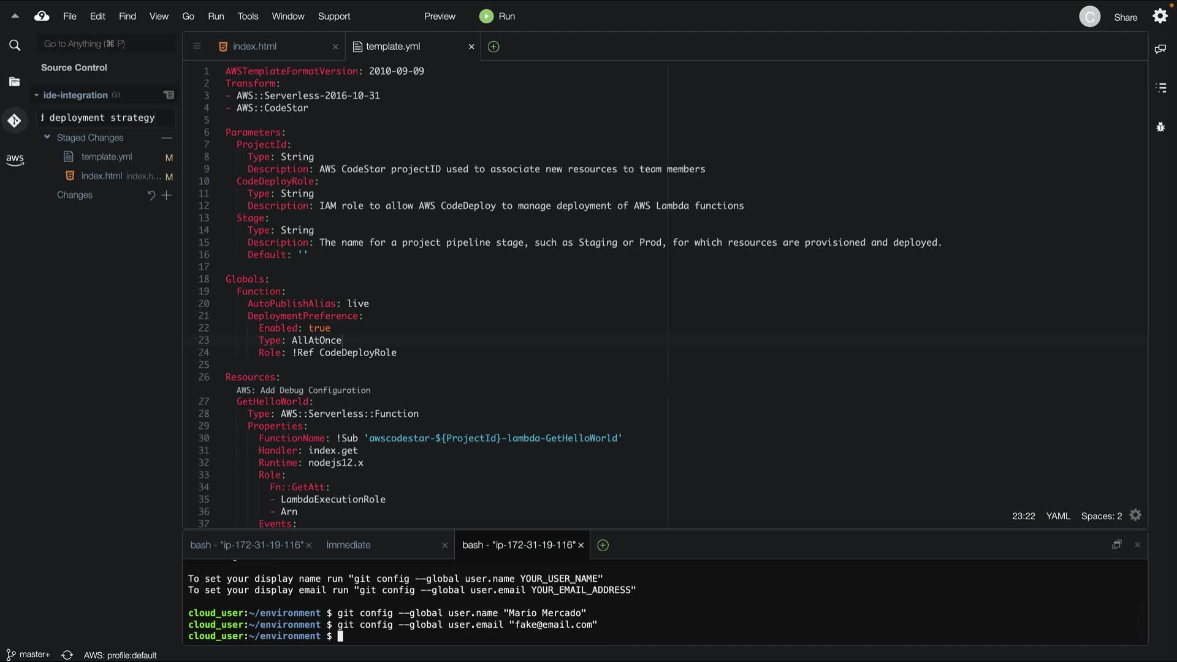This screenshot has width=1177, height=662.
Task: Open the YAML syntax selector
Action: pyautogui.click(x=1057, y=516)
